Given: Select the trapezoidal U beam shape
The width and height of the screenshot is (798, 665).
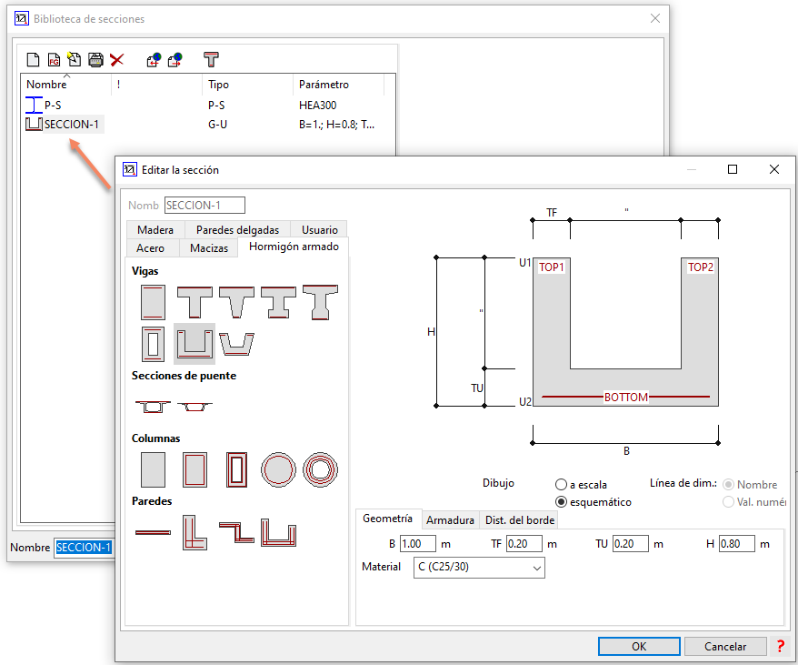Looking at the screenshot, I should coord(236,344).
